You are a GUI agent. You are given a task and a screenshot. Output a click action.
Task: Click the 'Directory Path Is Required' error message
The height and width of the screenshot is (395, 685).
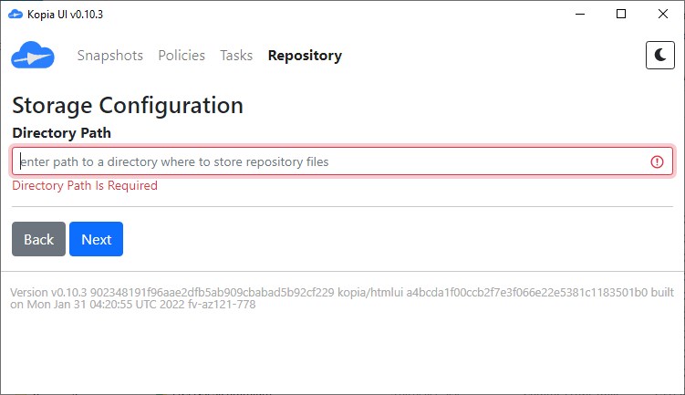tap(84, 186)
